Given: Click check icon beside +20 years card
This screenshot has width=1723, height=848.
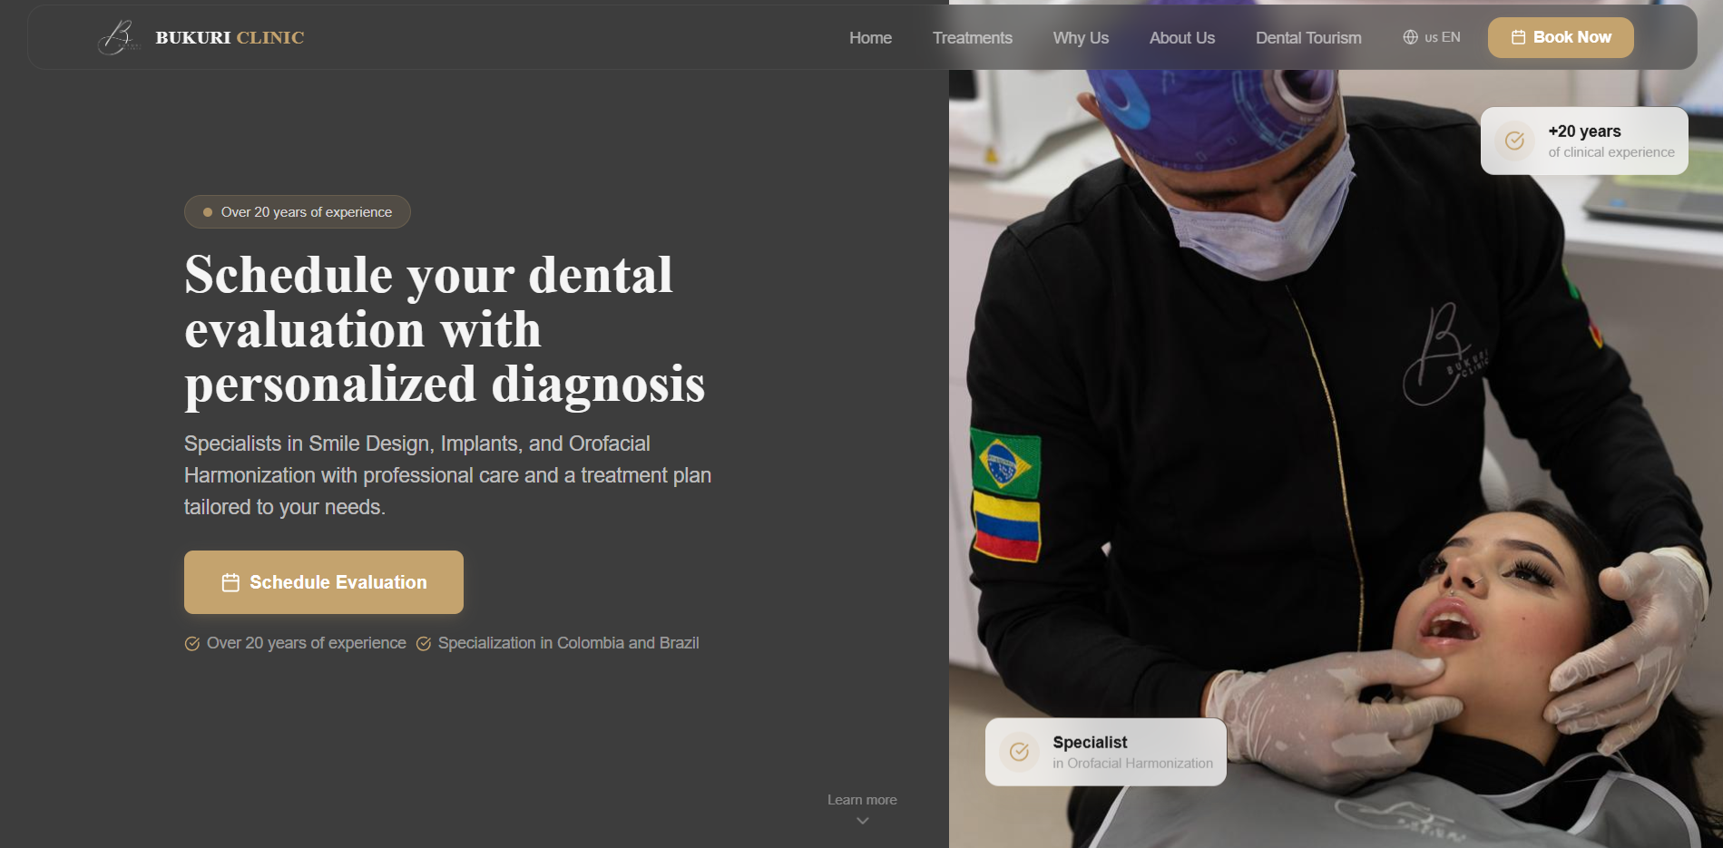Looking at the screenshot, I should 1514,141.
